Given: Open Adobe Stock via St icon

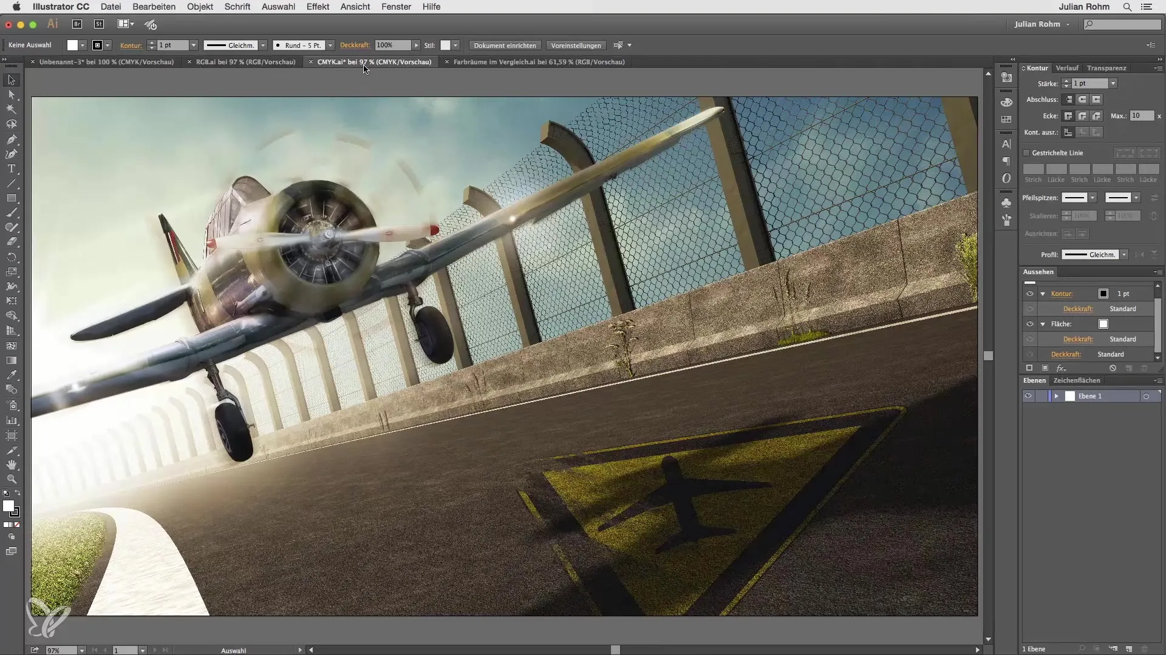Looking at the screenshot, I should (99, 24).
